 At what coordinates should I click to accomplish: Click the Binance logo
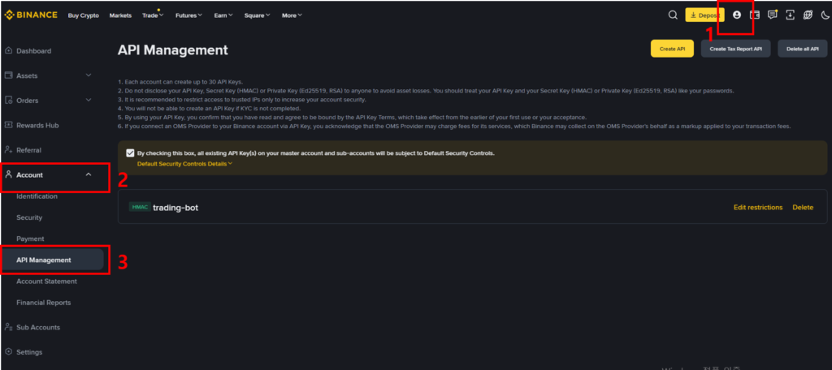tap(31, 15)
